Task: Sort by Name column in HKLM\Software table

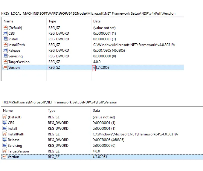Action: tap(8, 111)
